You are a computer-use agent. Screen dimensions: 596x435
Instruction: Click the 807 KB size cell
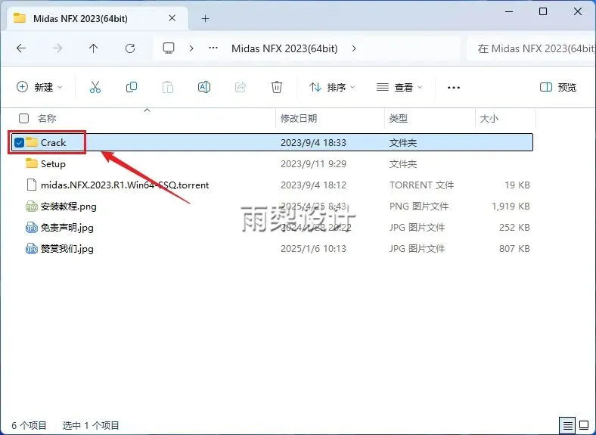tap(514, 249)
